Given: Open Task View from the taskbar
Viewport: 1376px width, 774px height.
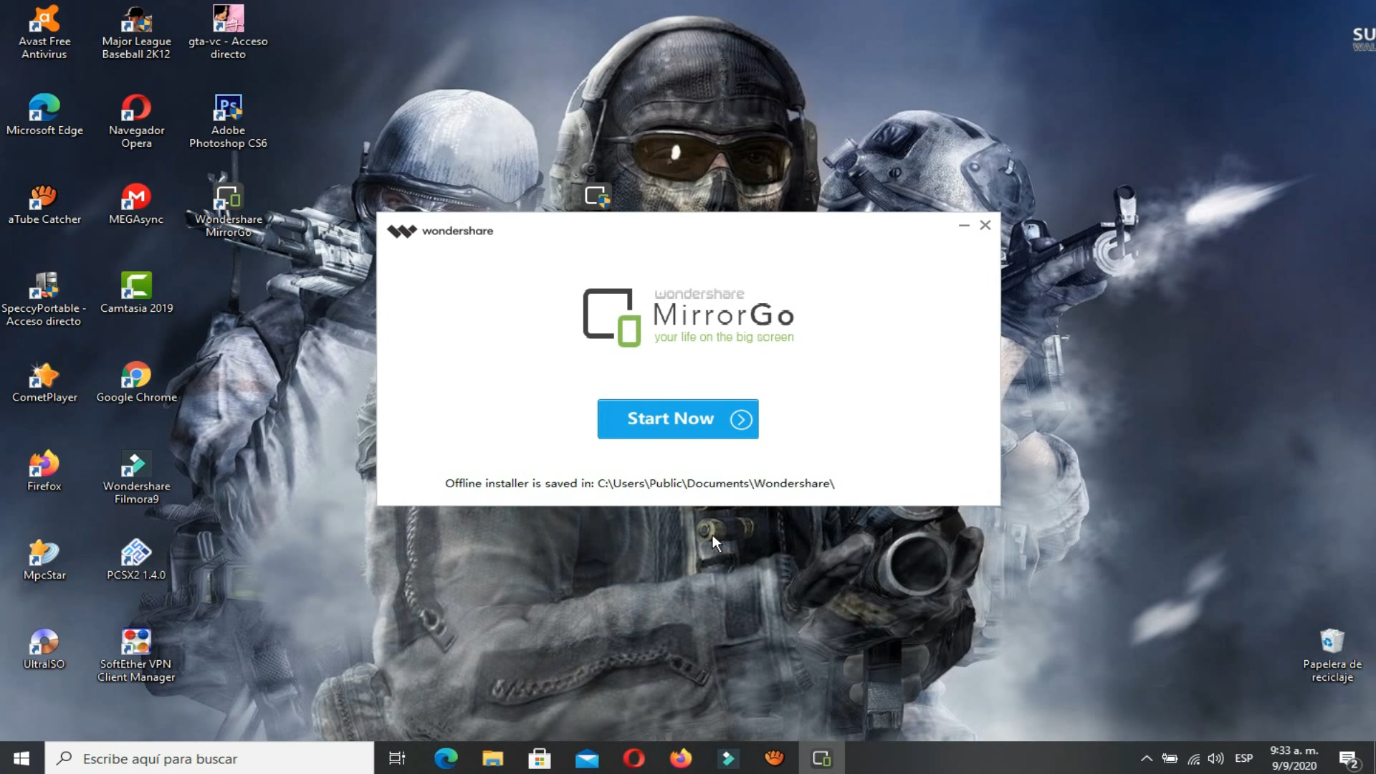Looking at the screenshot, I should [x=396, y=758].
